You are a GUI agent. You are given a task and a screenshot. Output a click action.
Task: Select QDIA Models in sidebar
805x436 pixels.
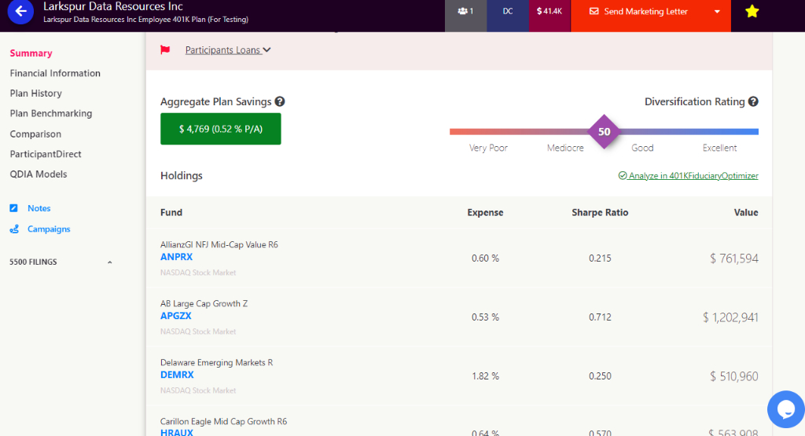tap(39, 174)
